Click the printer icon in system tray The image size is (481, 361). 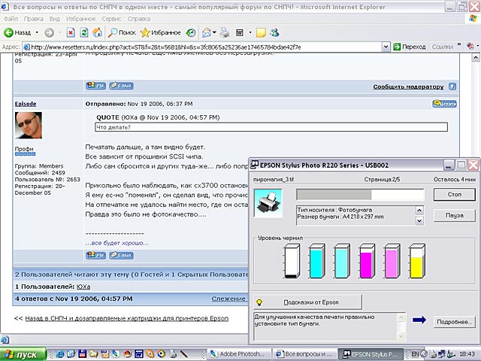(433, 354)
